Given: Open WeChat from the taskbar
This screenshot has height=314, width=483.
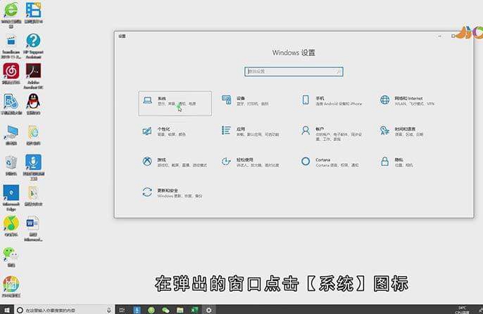Looking at the screenshot, I should coord(165,310).
